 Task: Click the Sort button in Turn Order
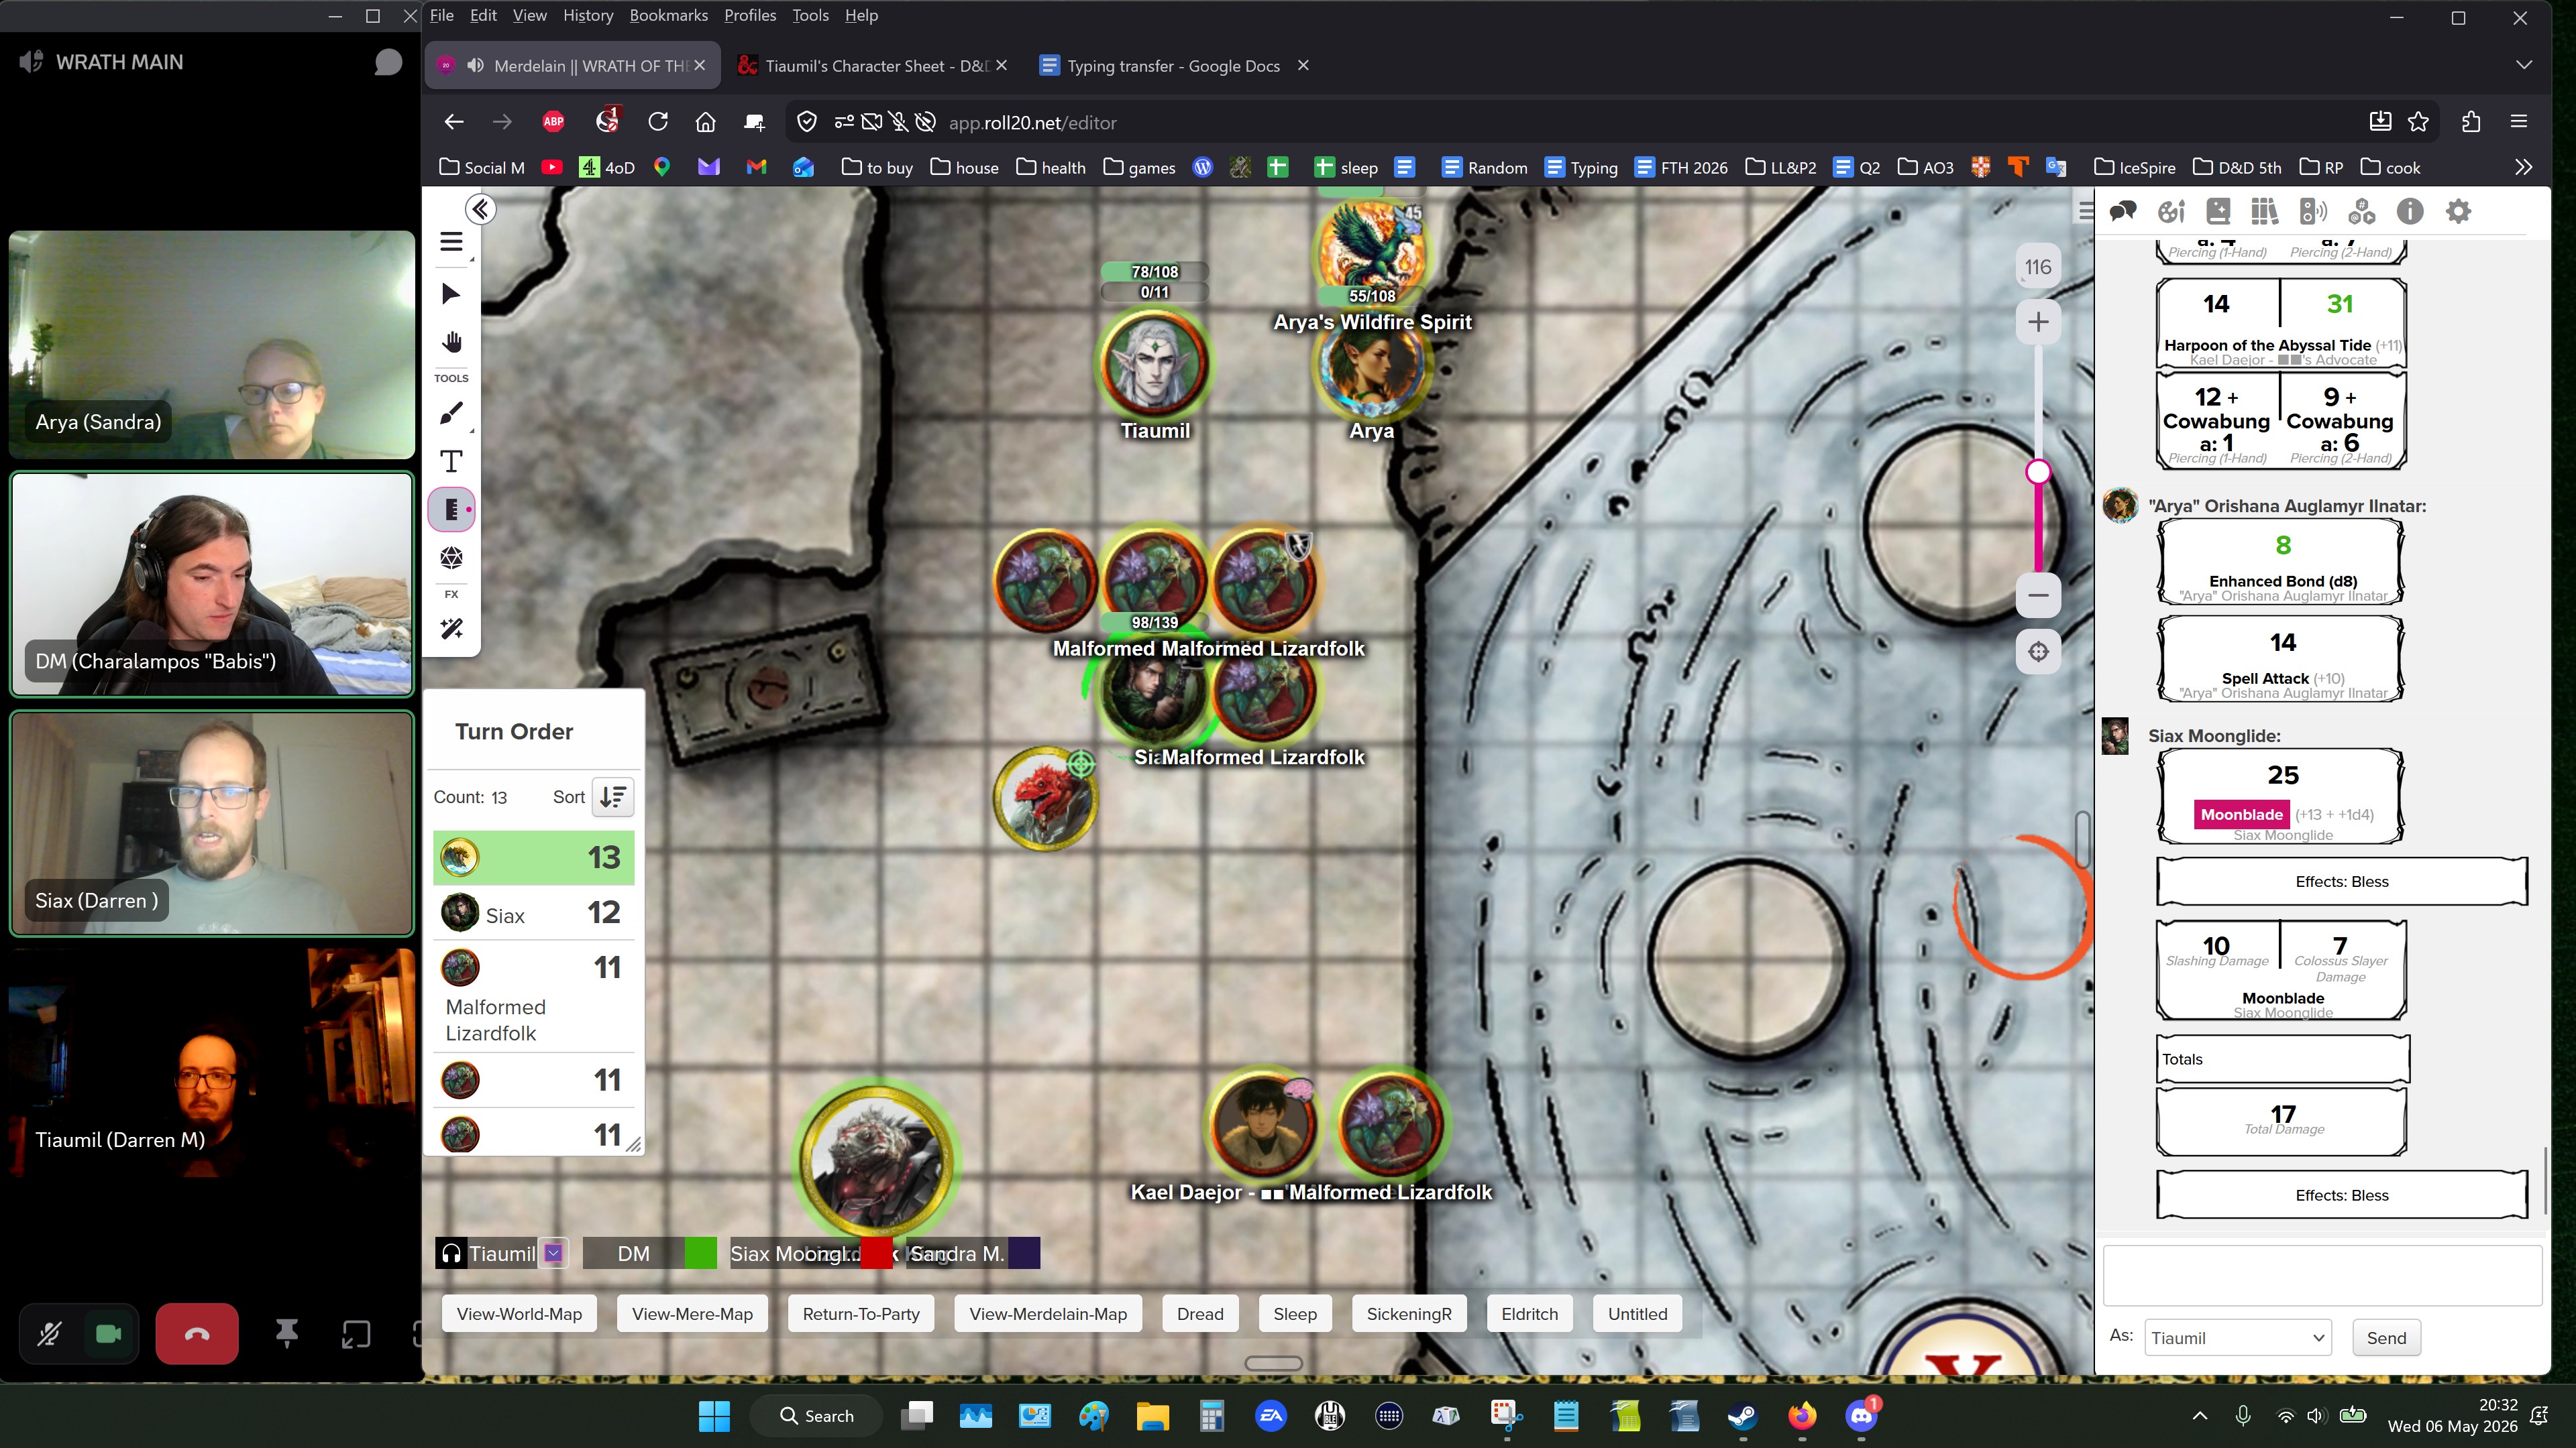(613, 798)
